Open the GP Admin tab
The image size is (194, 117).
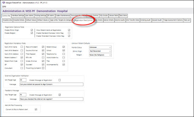pyautogui.click(x=51, y=16)
